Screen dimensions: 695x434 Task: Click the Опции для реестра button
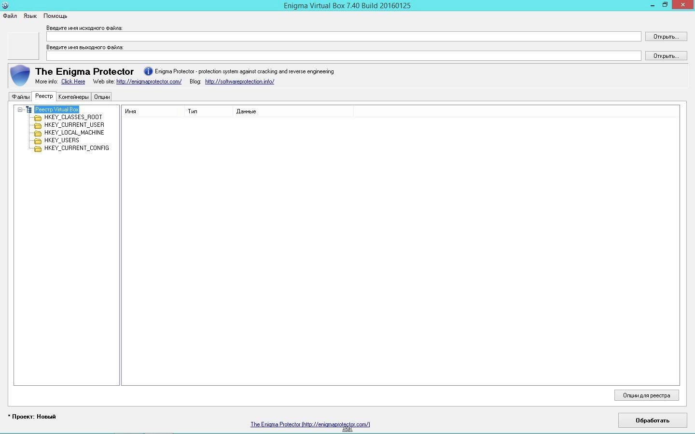[x=646, y=395]
